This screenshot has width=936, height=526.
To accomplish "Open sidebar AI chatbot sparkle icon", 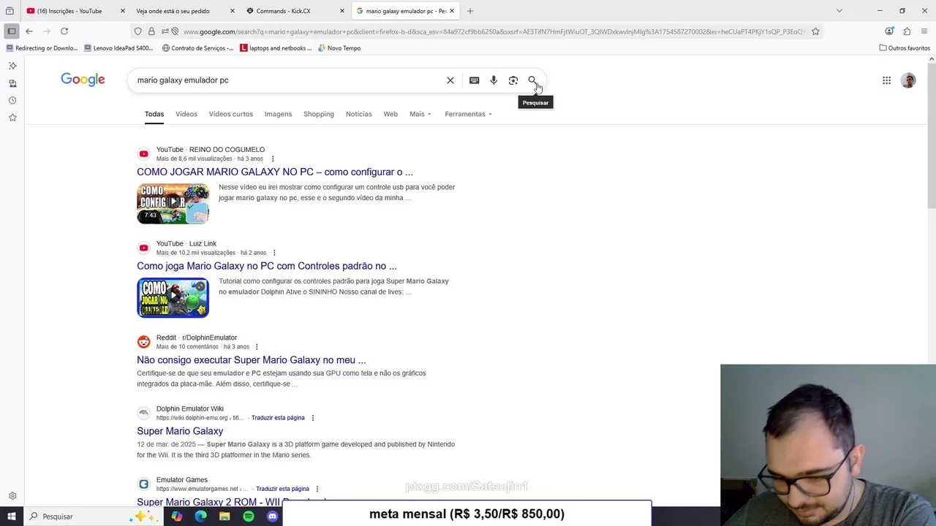I will coord(12,66).
